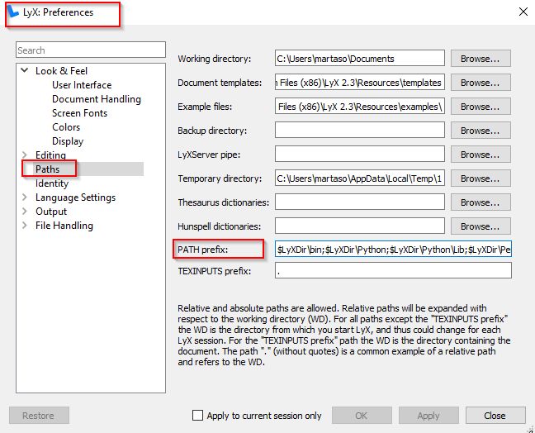Click the Apply button
535x433 pixels.
pos(428,416)
